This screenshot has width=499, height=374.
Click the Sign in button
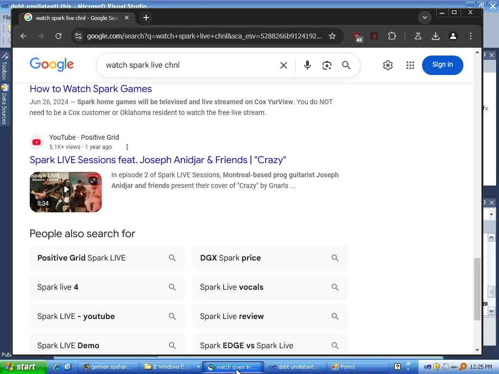(442, 65)
